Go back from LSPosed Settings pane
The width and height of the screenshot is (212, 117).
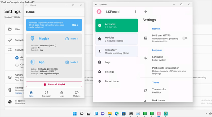click(145, 12)
